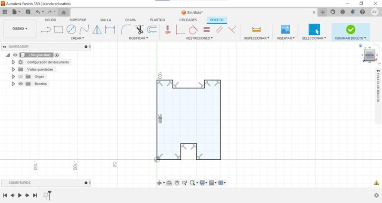Expand the Origen node
Viewport: 382px width, 203px height.
click(13, 76)
